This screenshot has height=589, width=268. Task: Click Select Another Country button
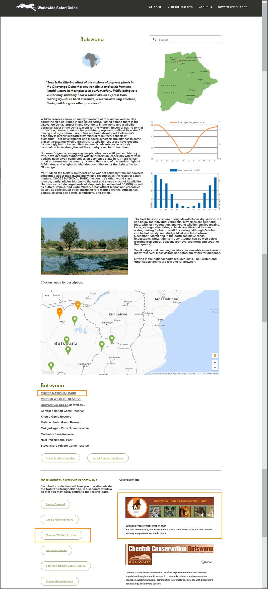(x=60, y=458)
